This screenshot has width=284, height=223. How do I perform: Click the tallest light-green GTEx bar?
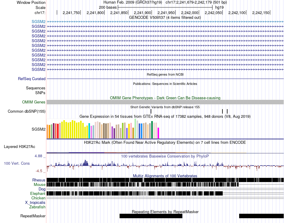(135, 129)
